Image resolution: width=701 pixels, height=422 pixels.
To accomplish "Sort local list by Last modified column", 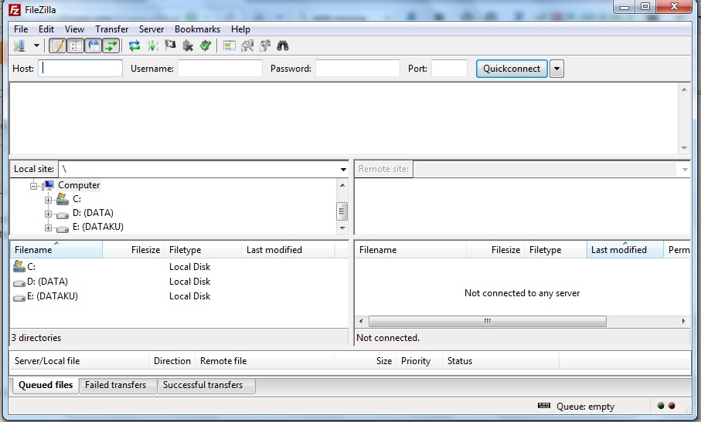I will coord(288,250).
